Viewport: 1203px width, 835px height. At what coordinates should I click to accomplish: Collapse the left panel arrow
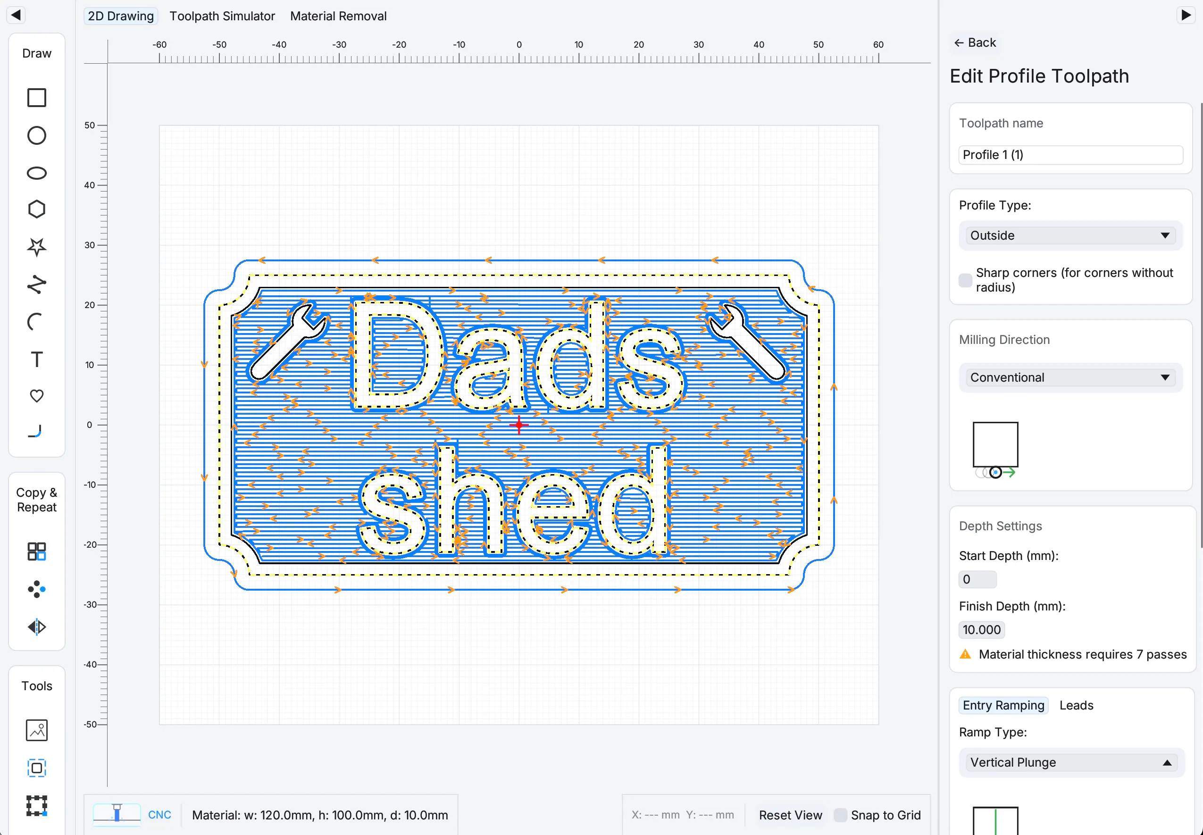(x=16, y=15)
